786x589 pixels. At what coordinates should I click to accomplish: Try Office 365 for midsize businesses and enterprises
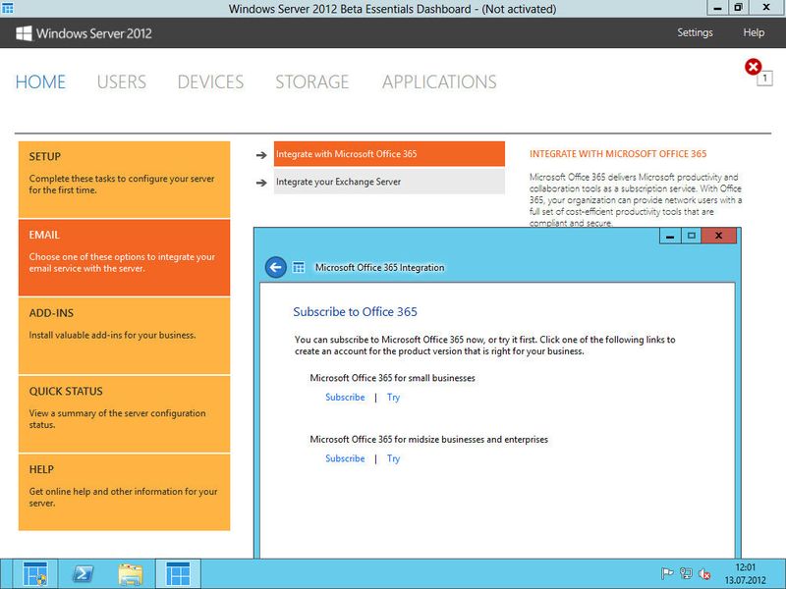tap(393, 458)
